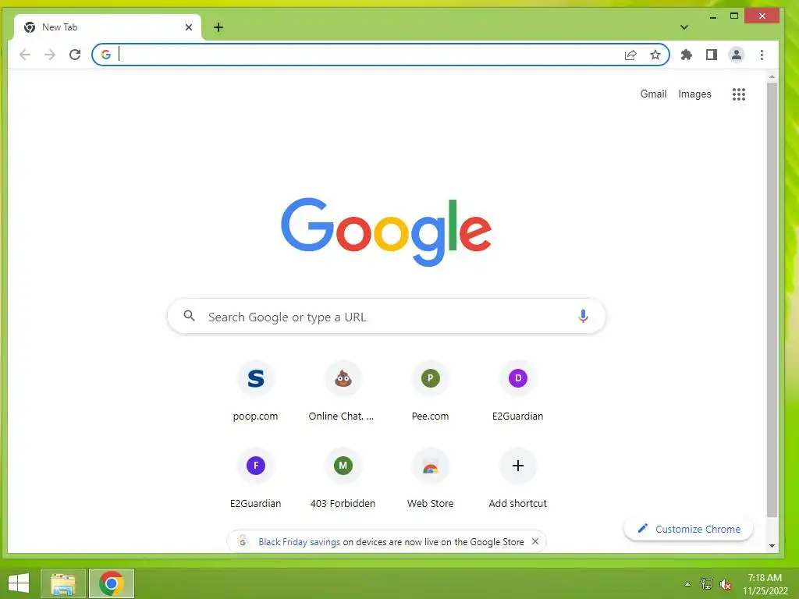Open the Extensions puzzle icon

click(x=687, y=55)
